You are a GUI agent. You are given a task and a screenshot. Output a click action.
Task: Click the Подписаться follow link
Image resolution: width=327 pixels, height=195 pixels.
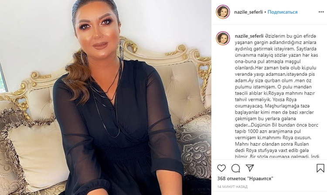click(x=283, y=12)
